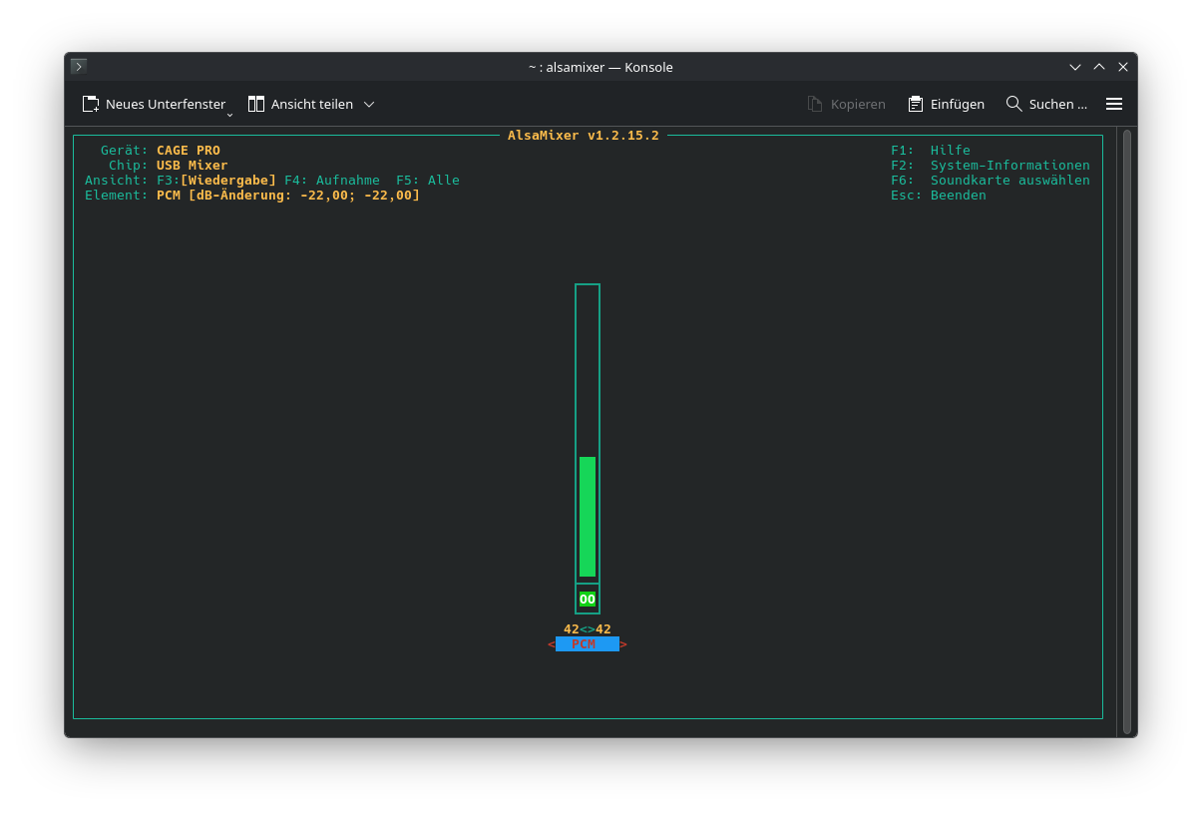Click the Einfügen clipboard icon
1202x814 pixels.
coord(914,103)
